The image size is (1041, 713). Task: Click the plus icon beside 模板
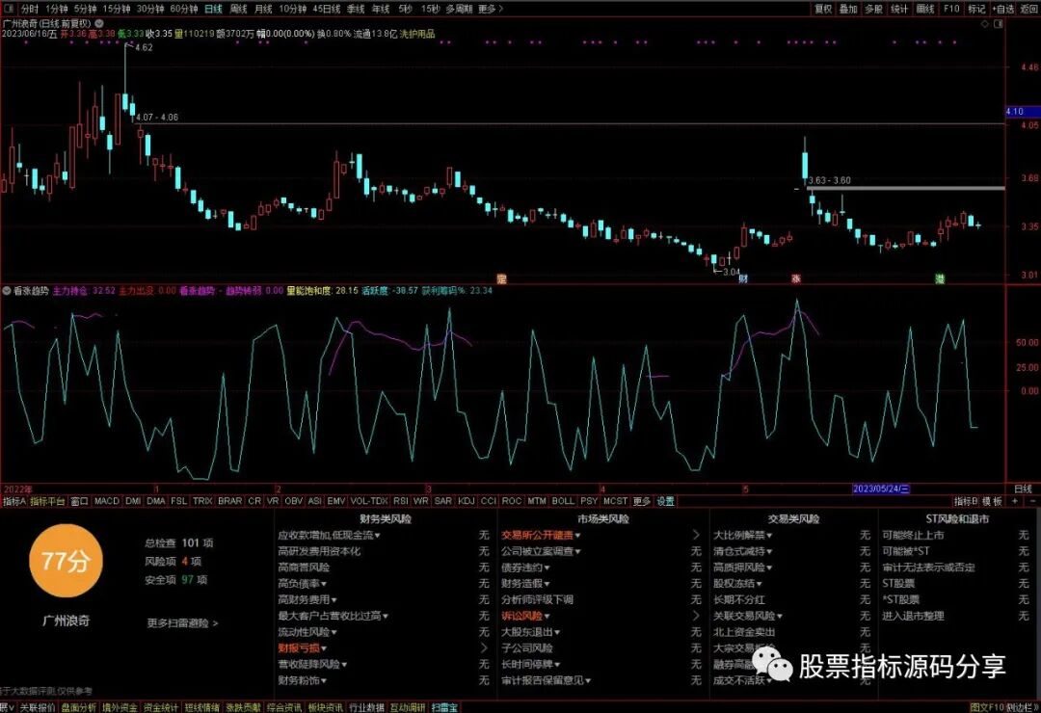point(1015,501)
